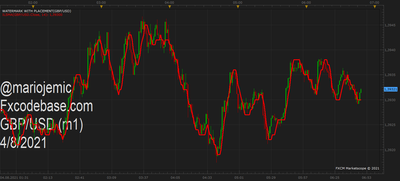The width and height of the screenshot is (400, 181).
Task: Click the 1,3940 price axis label
Action: click(x=390, y=50)
